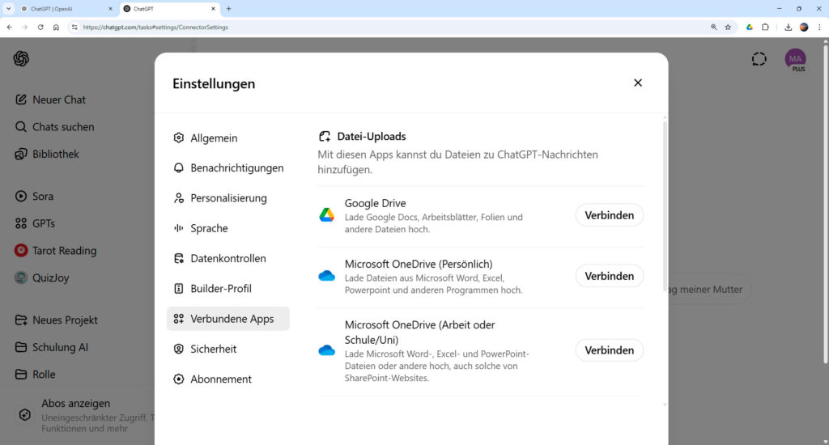This screenshot has height=445, width=829.
Task: Click the MA profile avatar
Action: [x=795, y=59]
